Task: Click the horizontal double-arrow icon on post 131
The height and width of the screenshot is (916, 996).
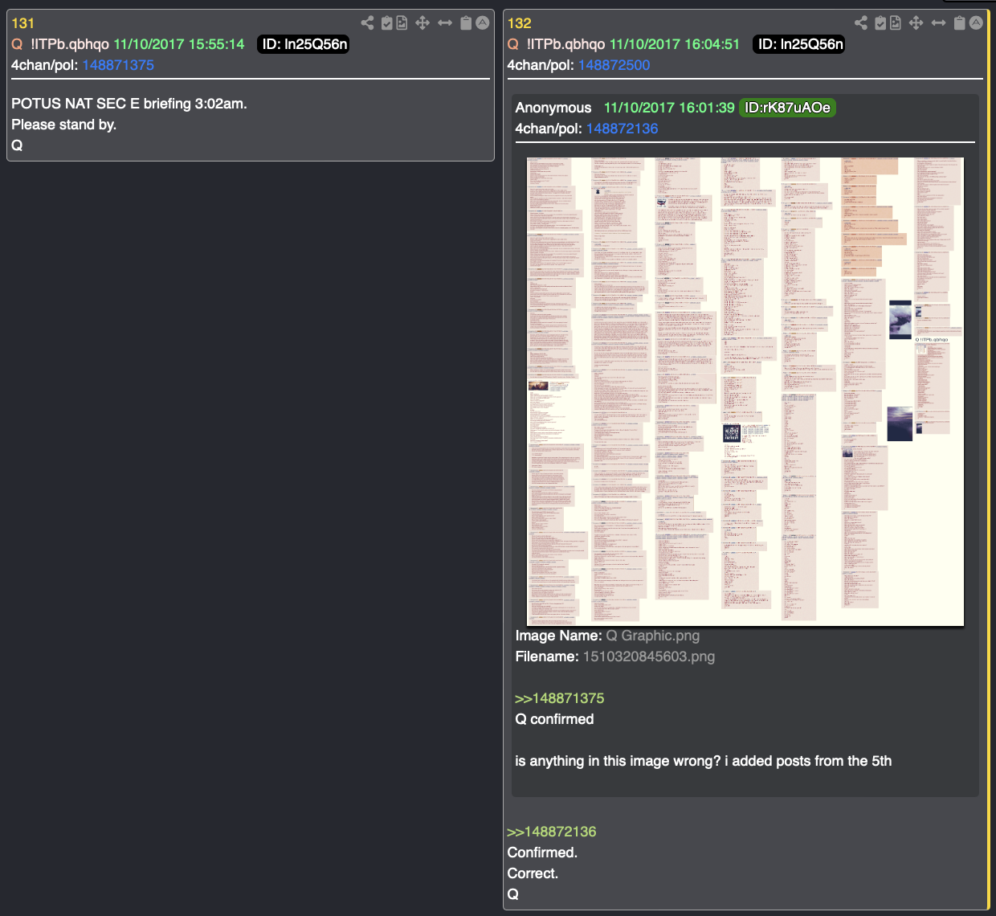Action: pyautogui.click(x=445, y=22)
